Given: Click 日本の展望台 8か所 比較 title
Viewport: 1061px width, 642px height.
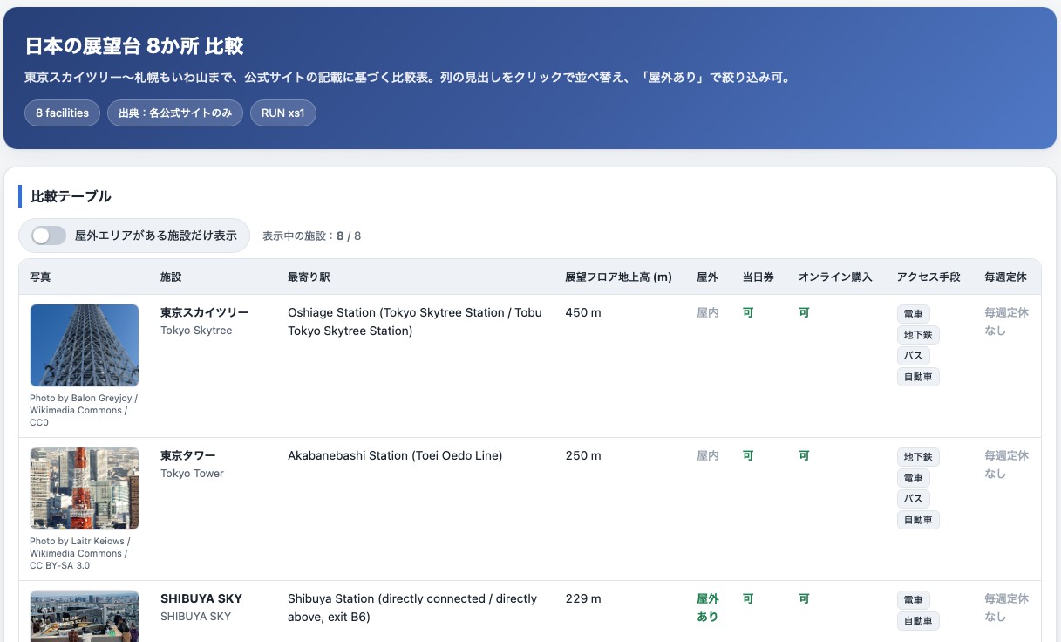Looking at the screenshot, I should tap(133, 45).
